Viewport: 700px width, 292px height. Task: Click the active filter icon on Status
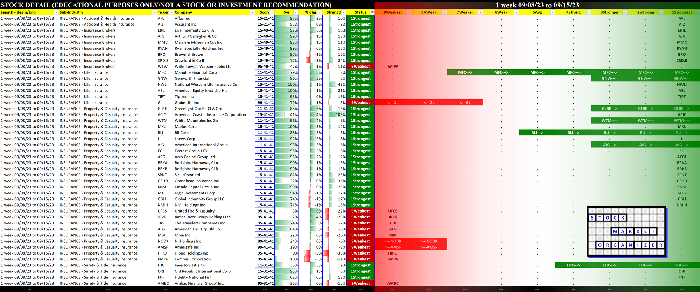[x=372, y=12]
